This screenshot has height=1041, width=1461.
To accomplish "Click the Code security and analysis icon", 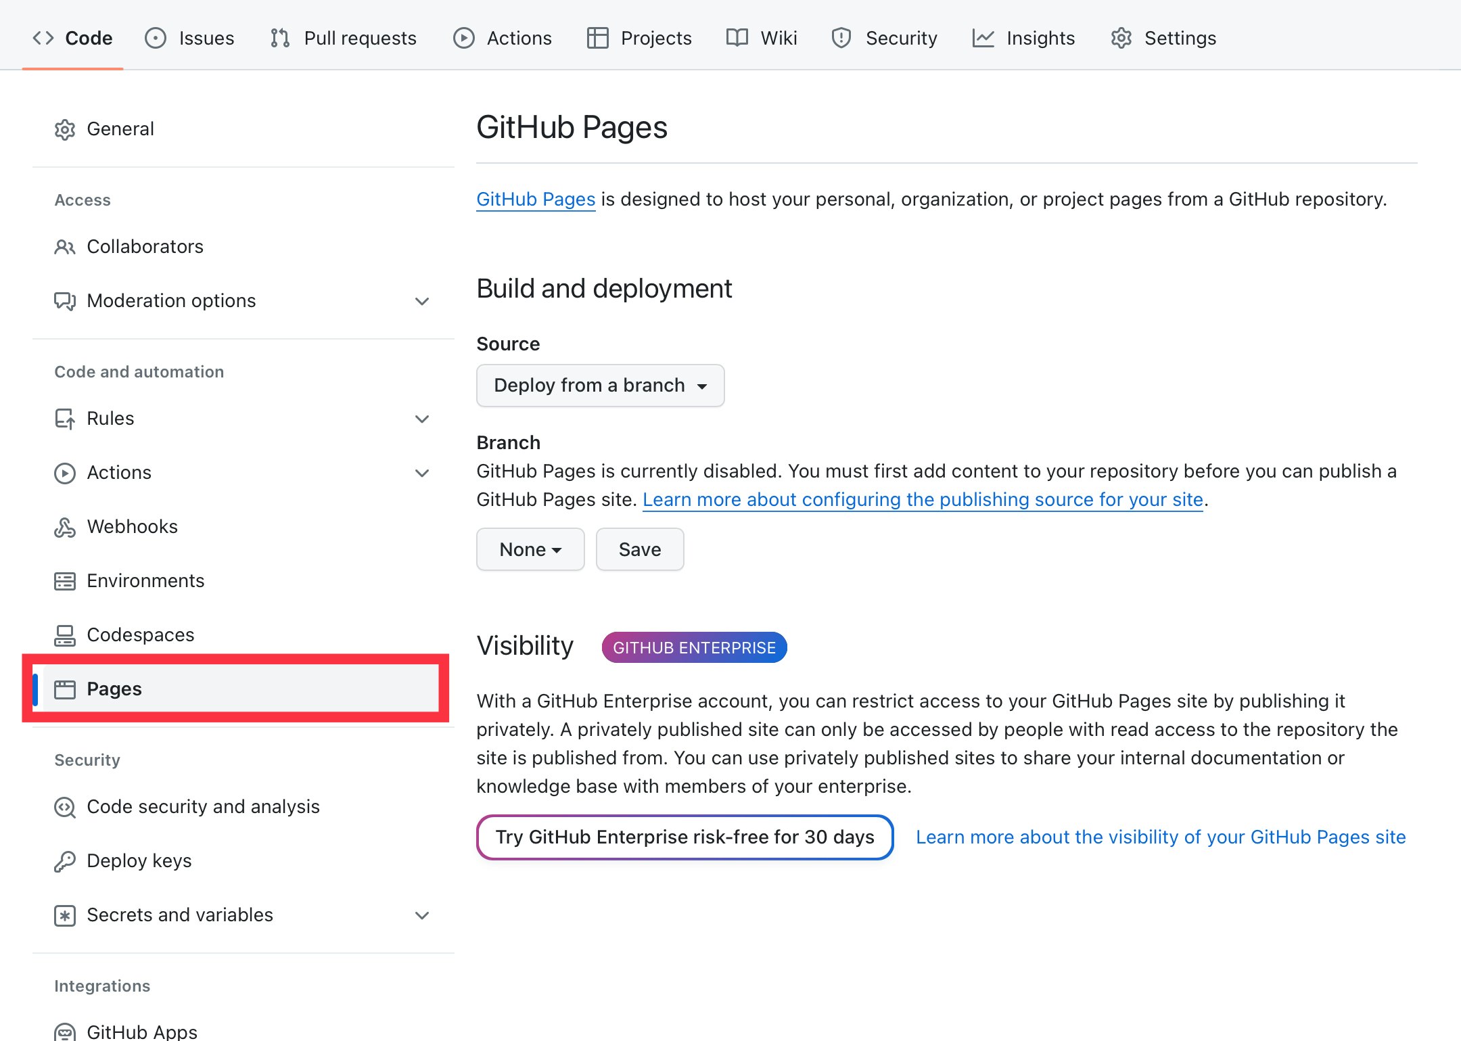I will [x=65, y=807].
